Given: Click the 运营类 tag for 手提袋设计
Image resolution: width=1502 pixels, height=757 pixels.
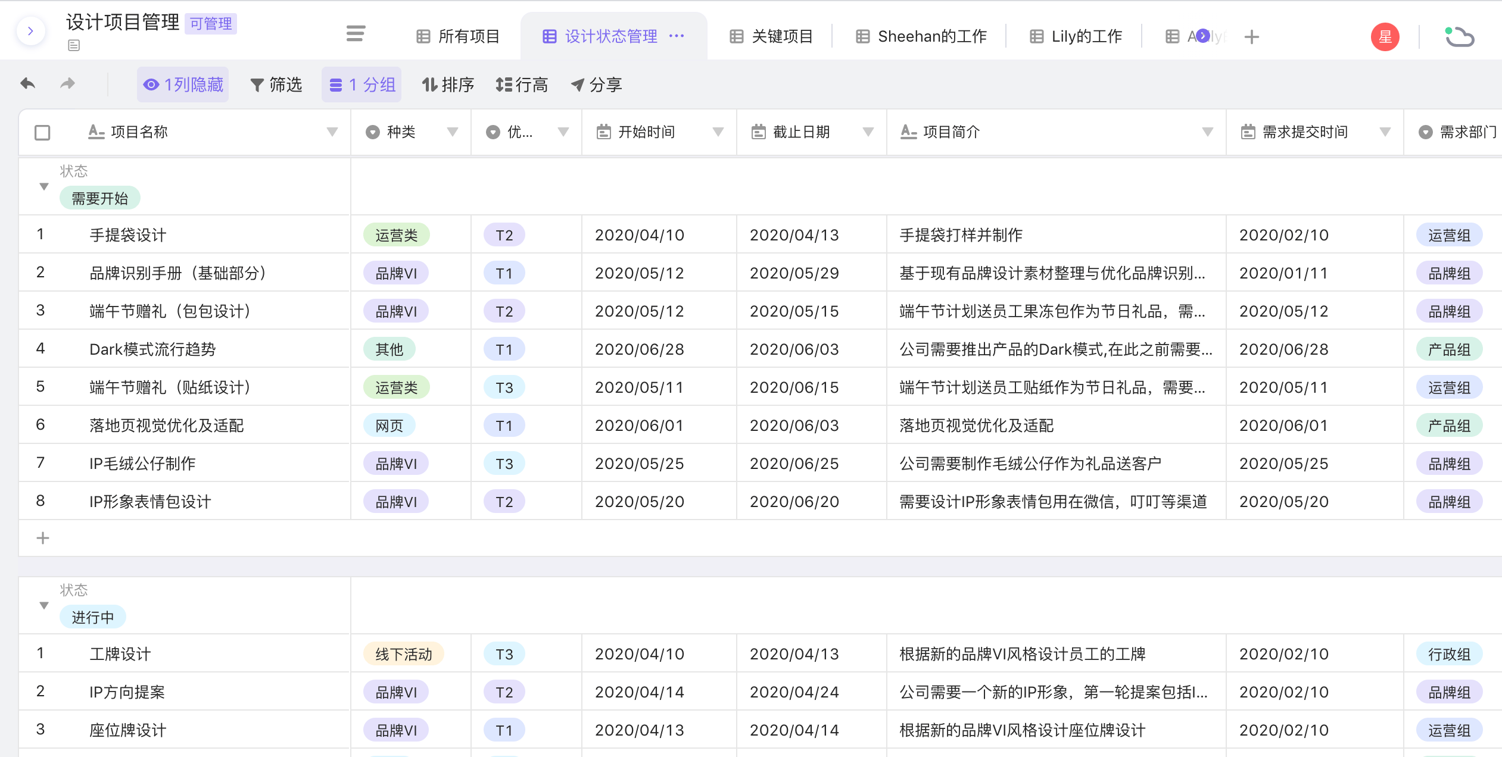Looking at the screenshot, I should (x=397, y=235).
